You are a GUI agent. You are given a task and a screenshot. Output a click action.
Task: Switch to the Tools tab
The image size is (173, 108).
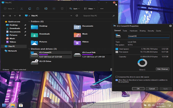(125, 31)
